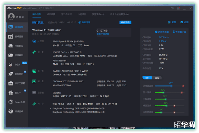Click the blue 硬件详情 button
Viewport: 199px width, 133px height.
(125, 22)
